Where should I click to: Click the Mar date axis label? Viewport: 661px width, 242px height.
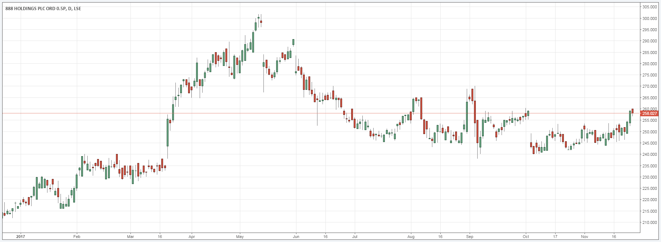[130, 237]
